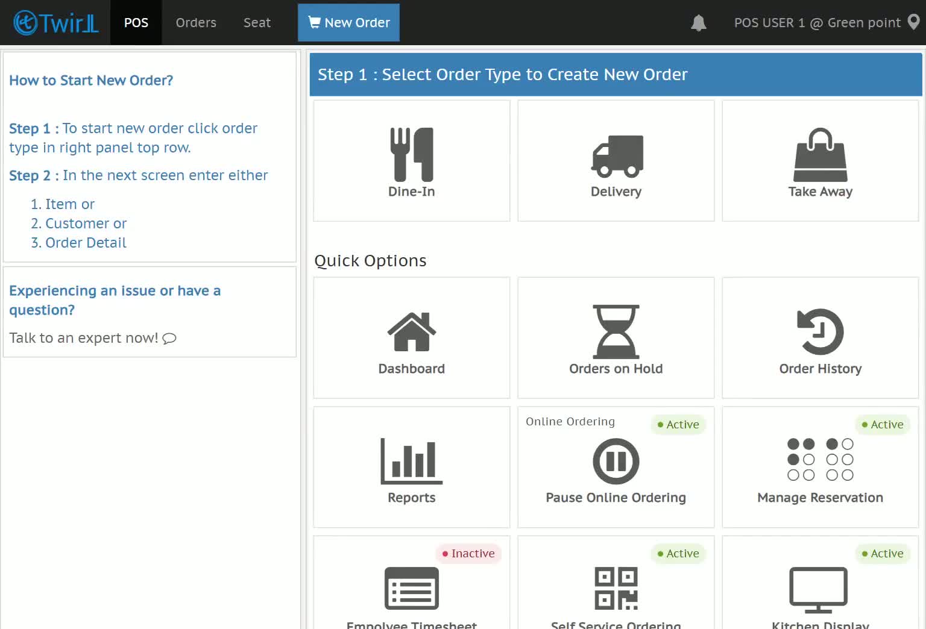Open the Orders tab
926x629 pixels.
[x=196, y=23]
